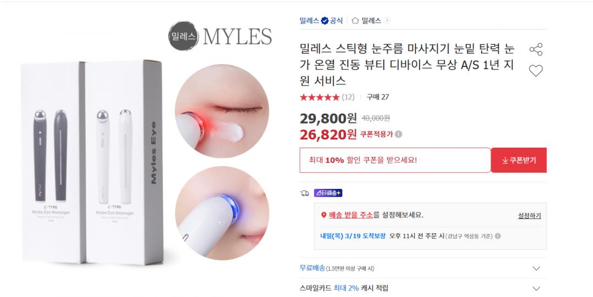Click the blue verified badge next to 밀레스
The width and height of the screenshot is (593, 297).
(325, 21)
